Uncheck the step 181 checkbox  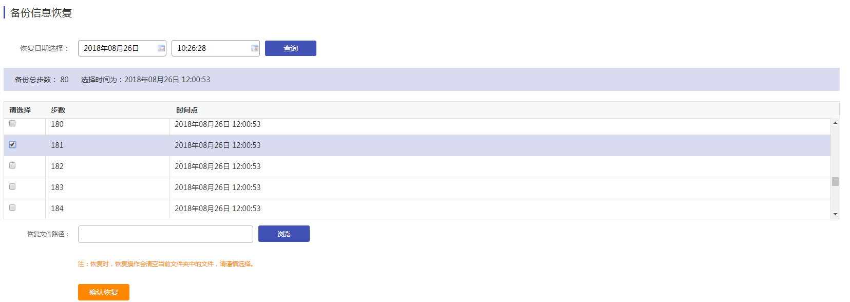tap(12, 145)
